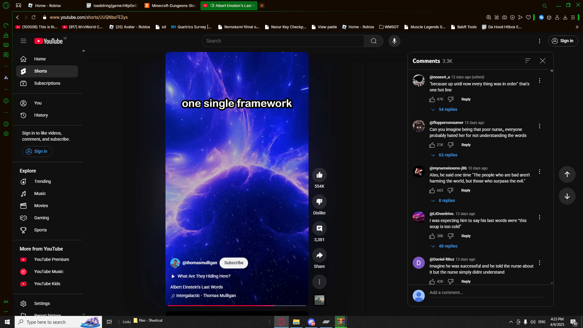Click Sign in button in the sidebar
This screenshot has width=583, height=328.
point(37,152)
